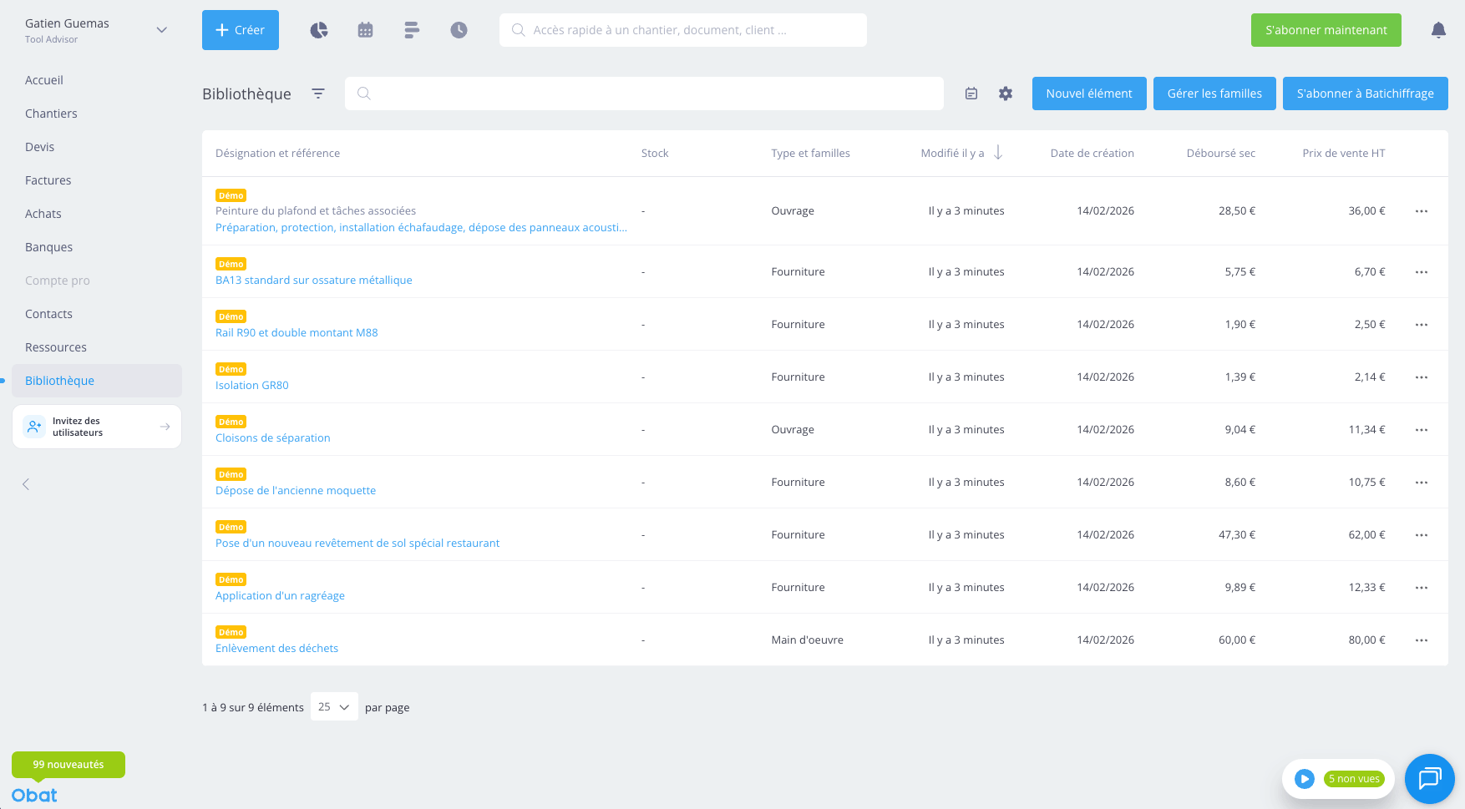
Task: Open the clock time-tracking icon
Action: [x=459, y=30]
